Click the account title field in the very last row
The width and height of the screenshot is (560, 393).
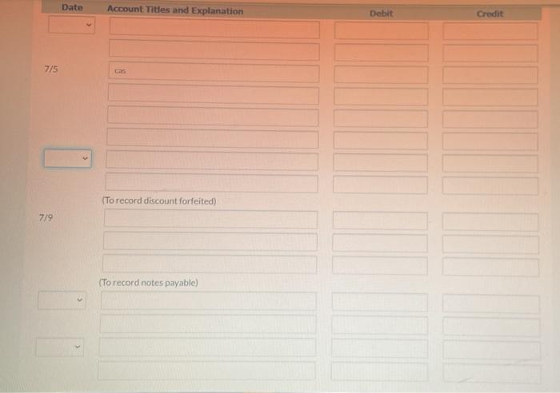(206, 371)
